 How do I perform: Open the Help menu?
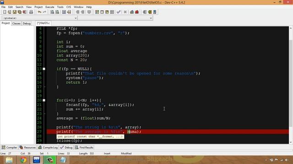click(x=89, y=7)
